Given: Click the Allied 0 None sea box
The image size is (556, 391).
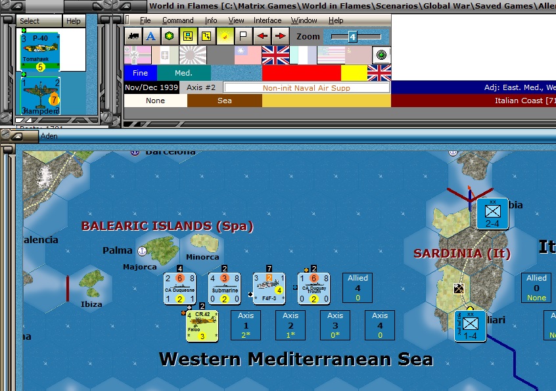Looking at the screenshot, I should (536, 288).
